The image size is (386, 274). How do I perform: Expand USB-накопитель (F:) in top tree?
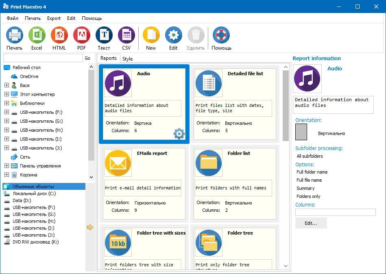7,112
